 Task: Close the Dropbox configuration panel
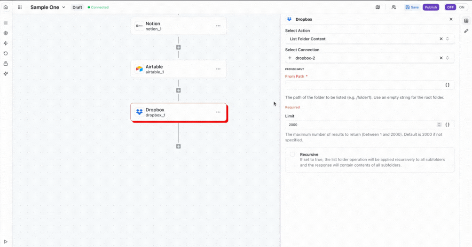(451, 19)
